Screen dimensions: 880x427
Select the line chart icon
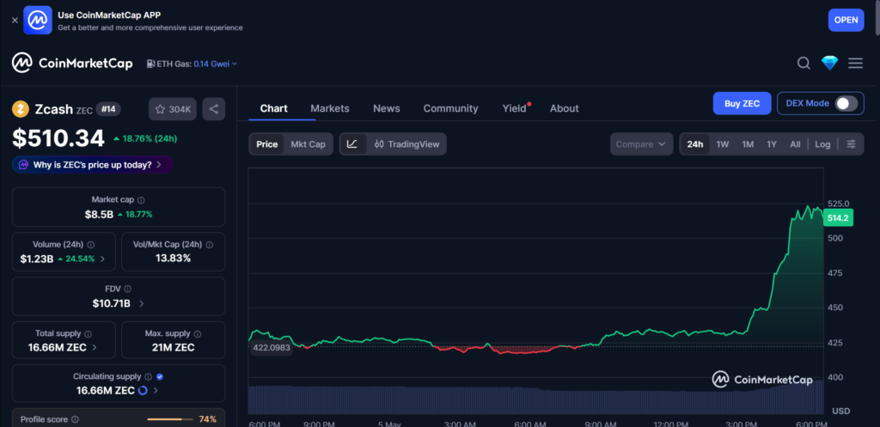[x=352, y=144]
